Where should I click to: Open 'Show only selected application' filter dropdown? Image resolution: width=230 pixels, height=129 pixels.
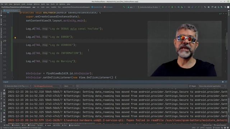pos(212,86)
